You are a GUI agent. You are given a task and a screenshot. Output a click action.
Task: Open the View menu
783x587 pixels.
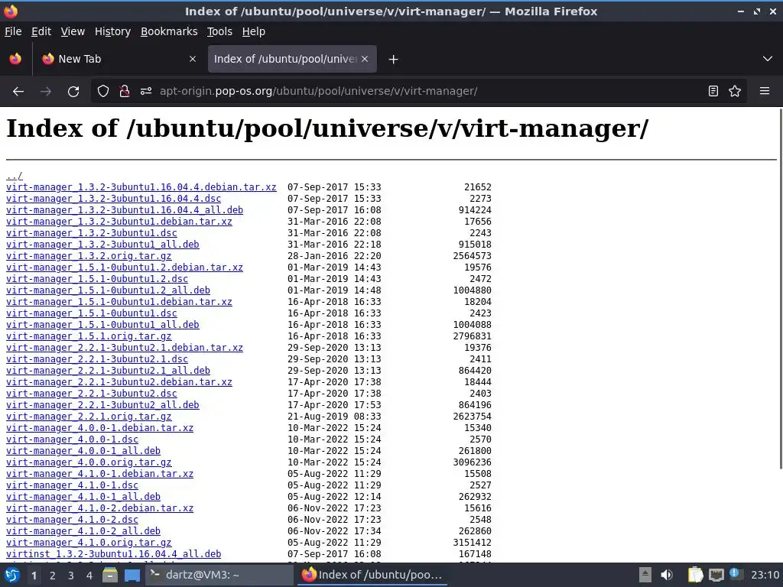click(73, 31)
